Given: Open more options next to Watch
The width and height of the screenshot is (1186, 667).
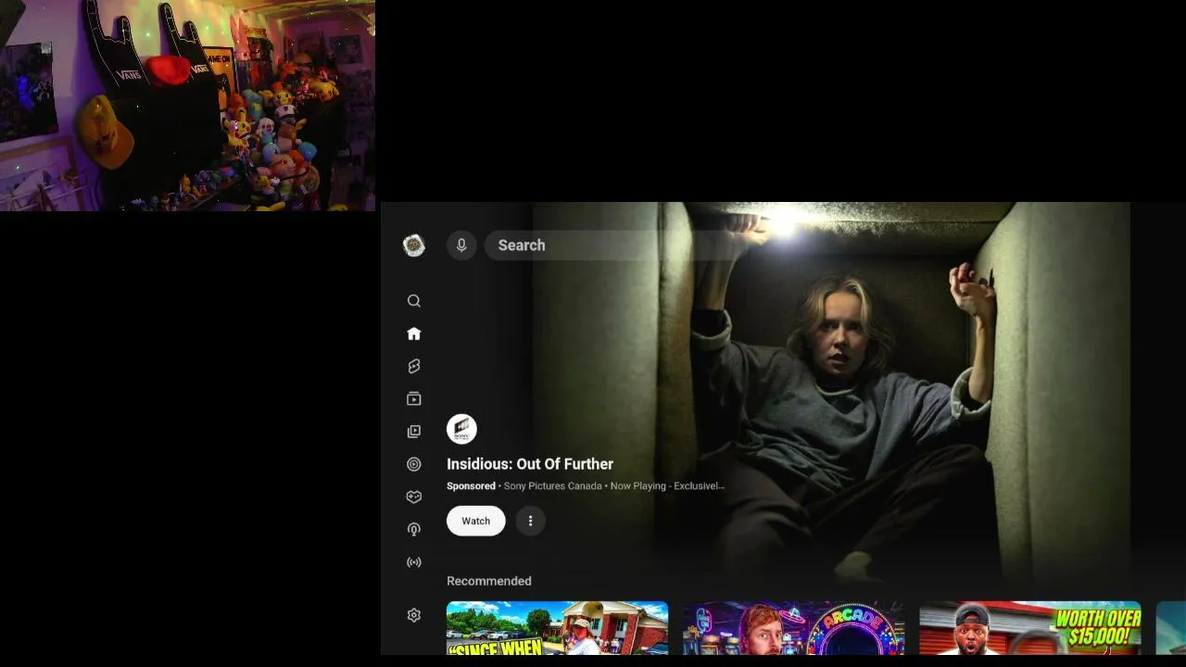Looking at the screenshot, I should 530,521.
